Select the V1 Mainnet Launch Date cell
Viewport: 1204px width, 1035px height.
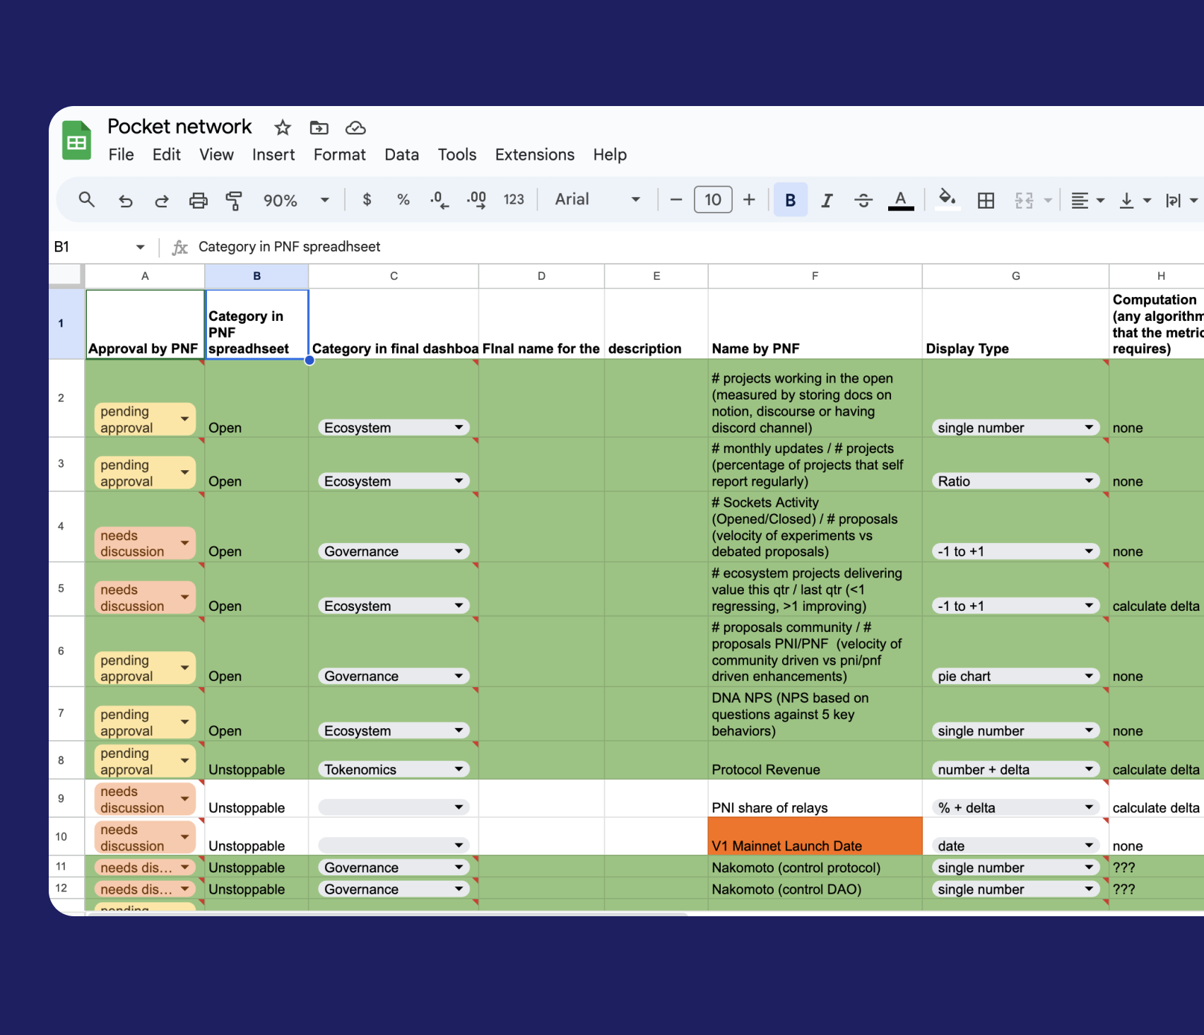click(815, 837)
